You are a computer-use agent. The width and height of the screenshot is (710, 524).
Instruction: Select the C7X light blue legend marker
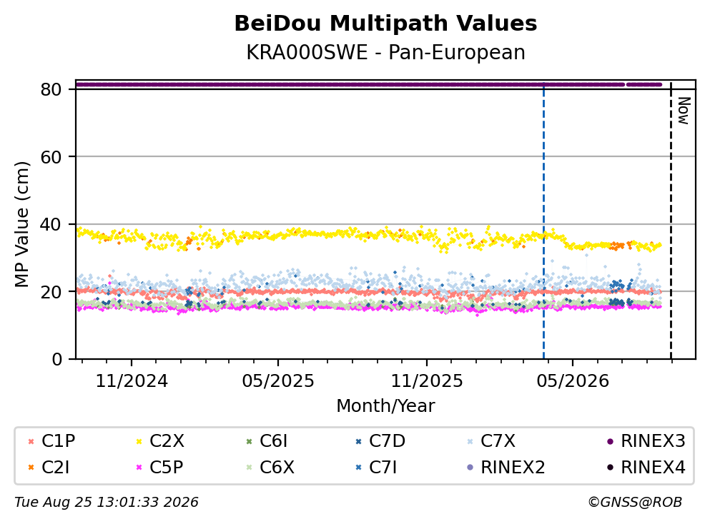470,441
